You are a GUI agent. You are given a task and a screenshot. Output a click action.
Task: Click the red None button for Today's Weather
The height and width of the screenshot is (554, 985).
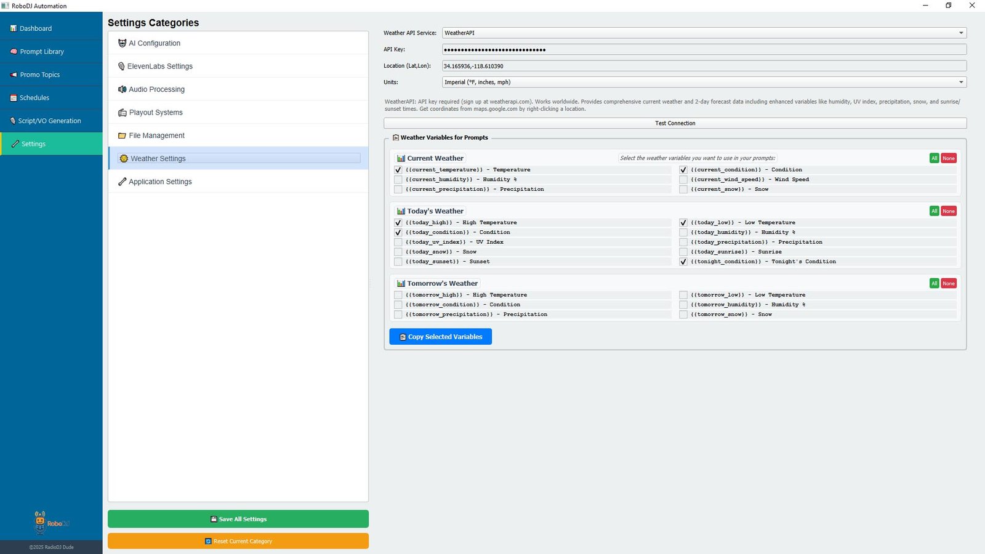(949, 211)
